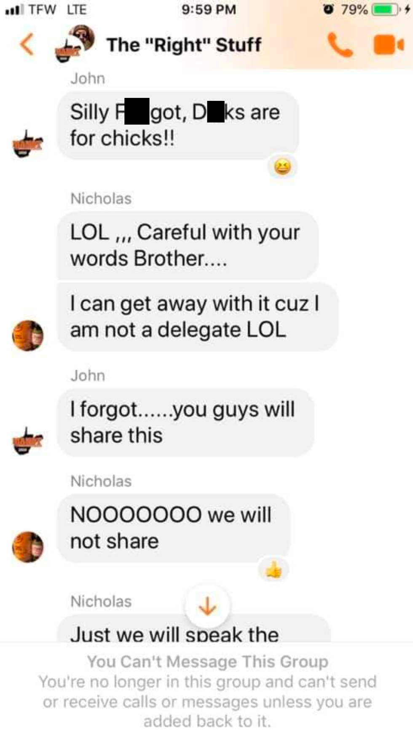Tap John's avatar beside the first message
This screenshot has width=413, height=739.
pos(27,143)
